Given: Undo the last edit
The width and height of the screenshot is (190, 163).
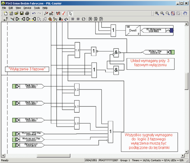Looking at the screenshot, I should (x=34, y=13).
